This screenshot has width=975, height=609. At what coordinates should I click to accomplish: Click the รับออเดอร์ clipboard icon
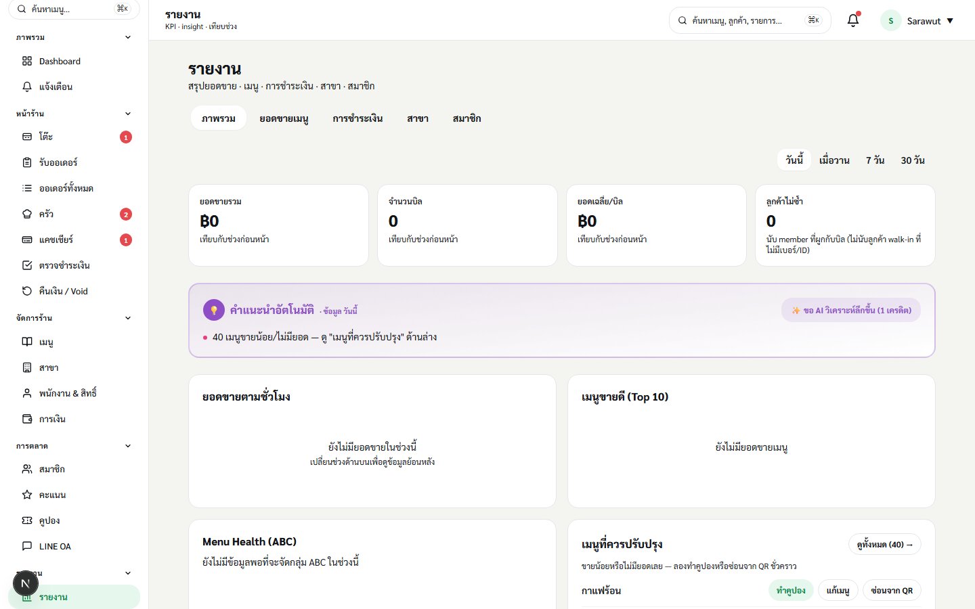(27, 162)
